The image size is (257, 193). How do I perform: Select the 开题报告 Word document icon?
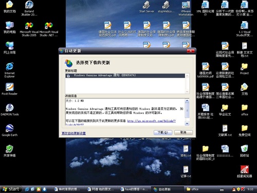(205, 111)
